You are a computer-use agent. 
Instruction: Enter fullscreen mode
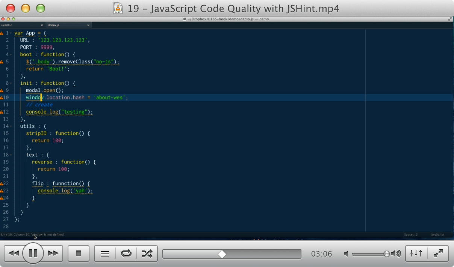click(x=438, y=253)
